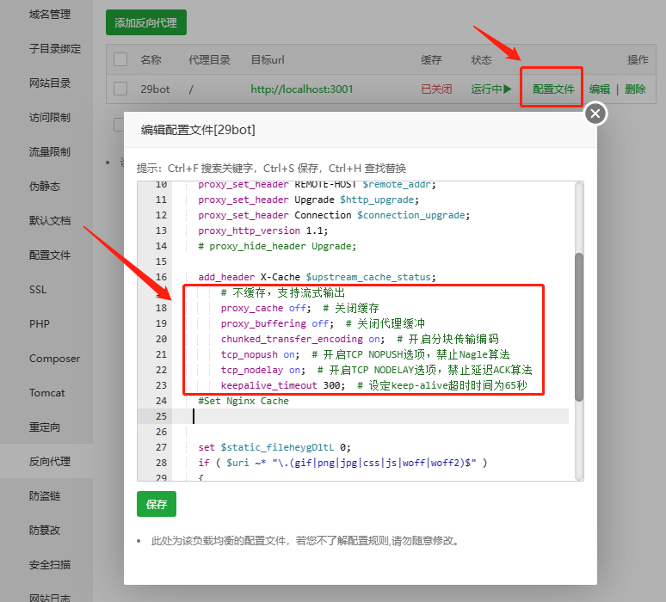Image resolution: width=666 pixels, height=602 pixels.
Task: Open the Composer sidebar tab
Action: (54, 359)
